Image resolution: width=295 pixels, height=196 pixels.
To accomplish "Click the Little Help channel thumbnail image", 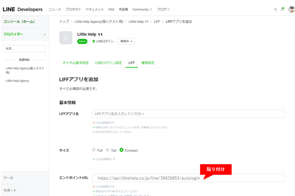I will [x=66, y=38].
